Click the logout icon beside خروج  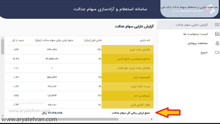(x=217, y=53)
